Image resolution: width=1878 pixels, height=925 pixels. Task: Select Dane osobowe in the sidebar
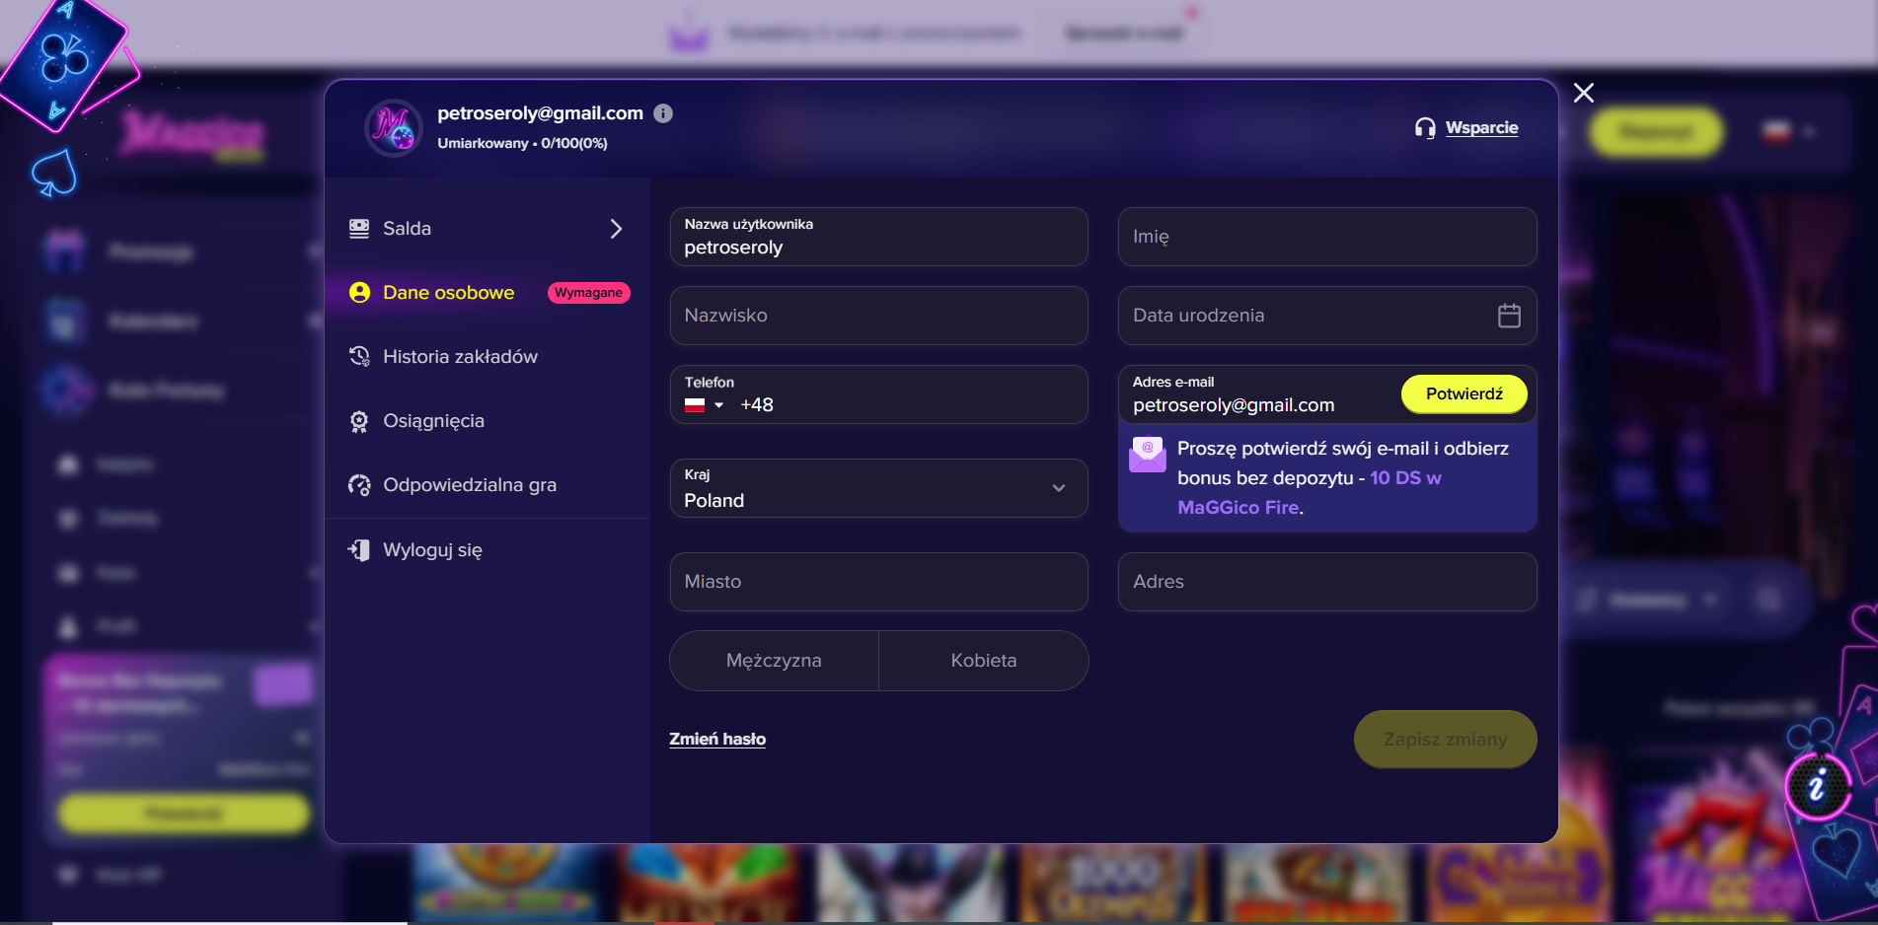coord(449,293)
